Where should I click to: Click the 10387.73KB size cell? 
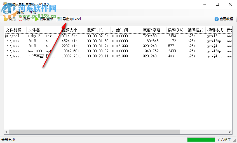72,56
